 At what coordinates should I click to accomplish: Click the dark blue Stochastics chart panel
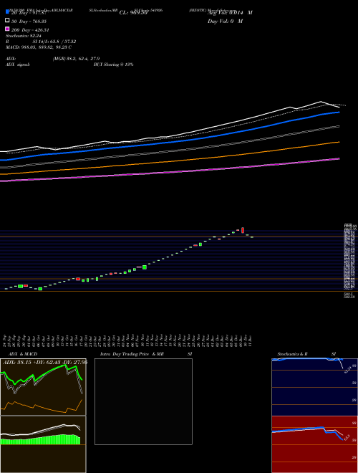point(314,387)
